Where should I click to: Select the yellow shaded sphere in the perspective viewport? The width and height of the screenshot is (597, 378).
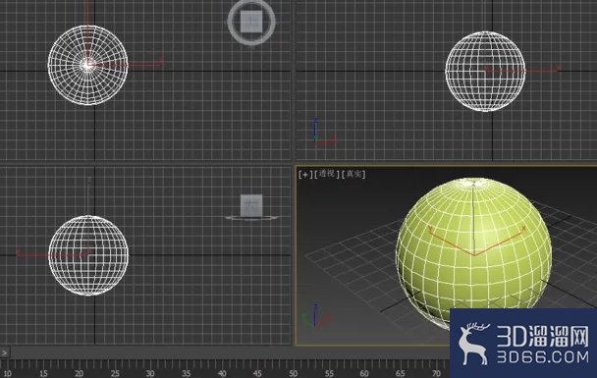coord(473,253)
